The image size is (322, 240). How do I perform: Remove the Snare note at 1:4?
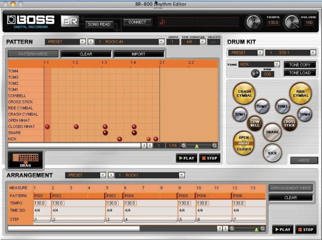134,133
